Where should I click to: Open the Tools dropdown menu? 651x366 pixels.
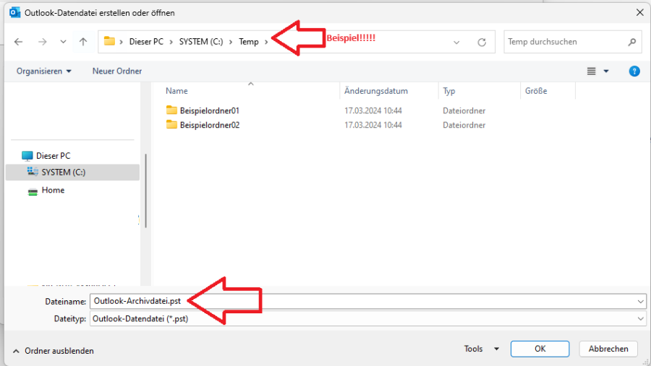[x=482, y=349]
